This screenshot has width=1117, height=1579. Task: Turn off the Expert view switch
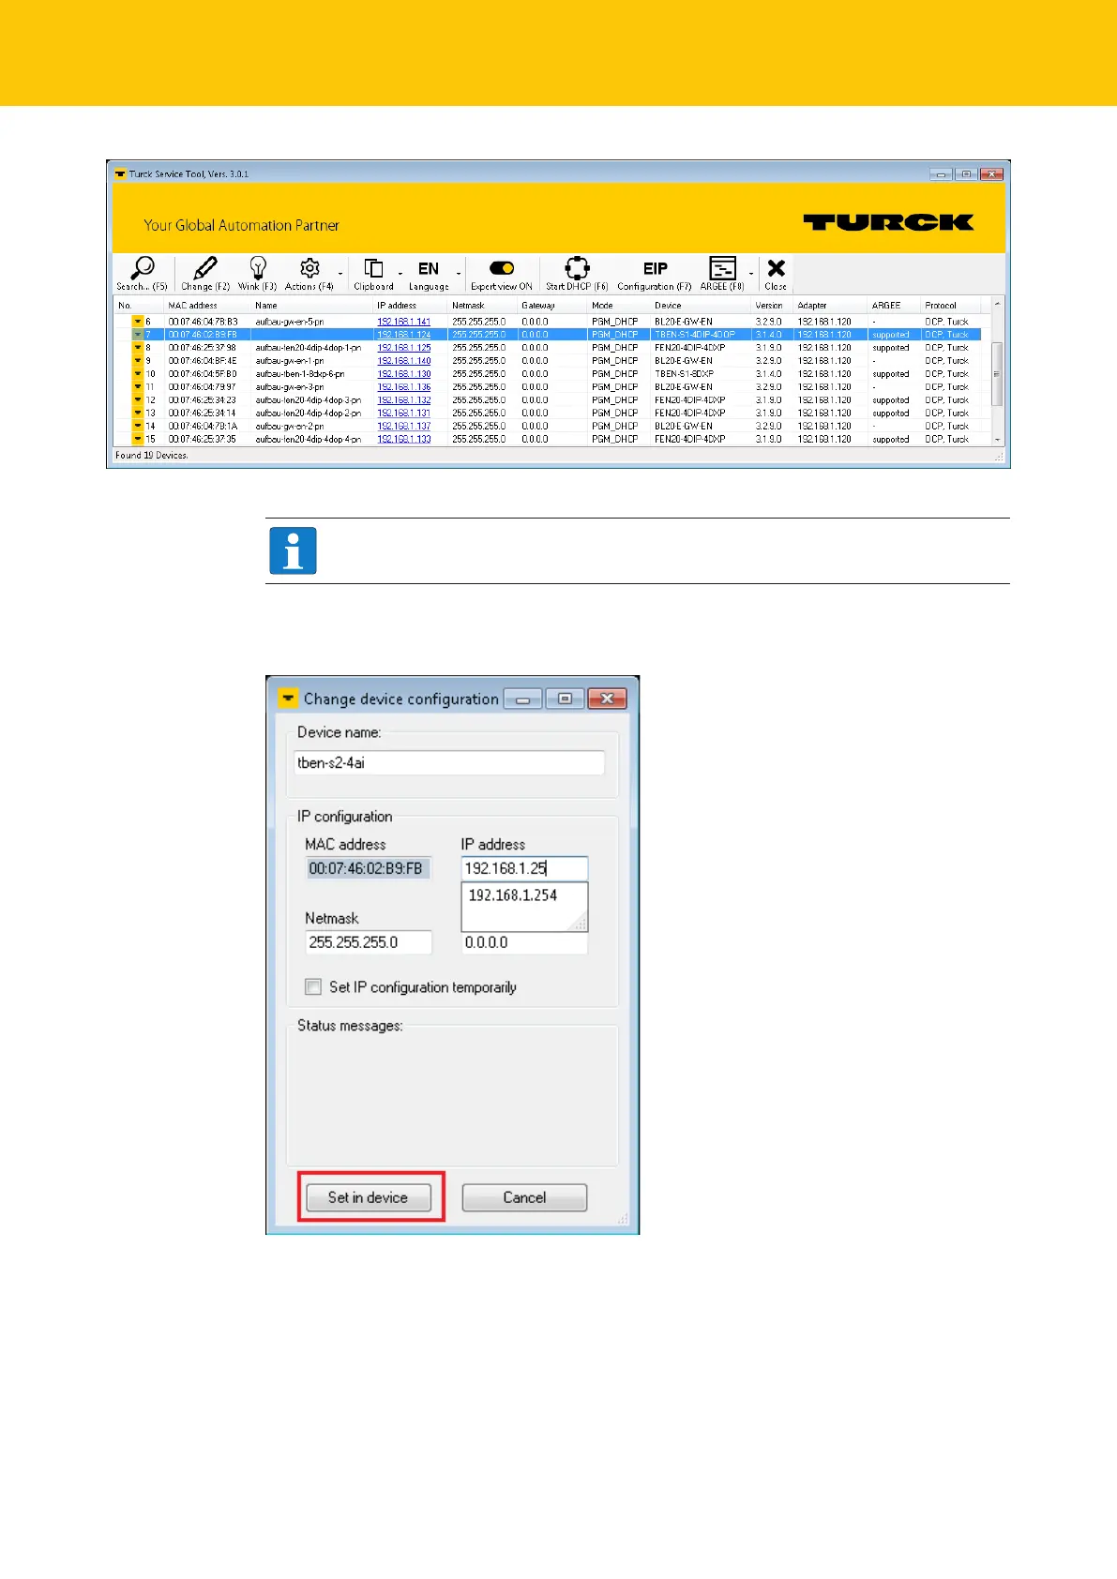pos(502,269)
